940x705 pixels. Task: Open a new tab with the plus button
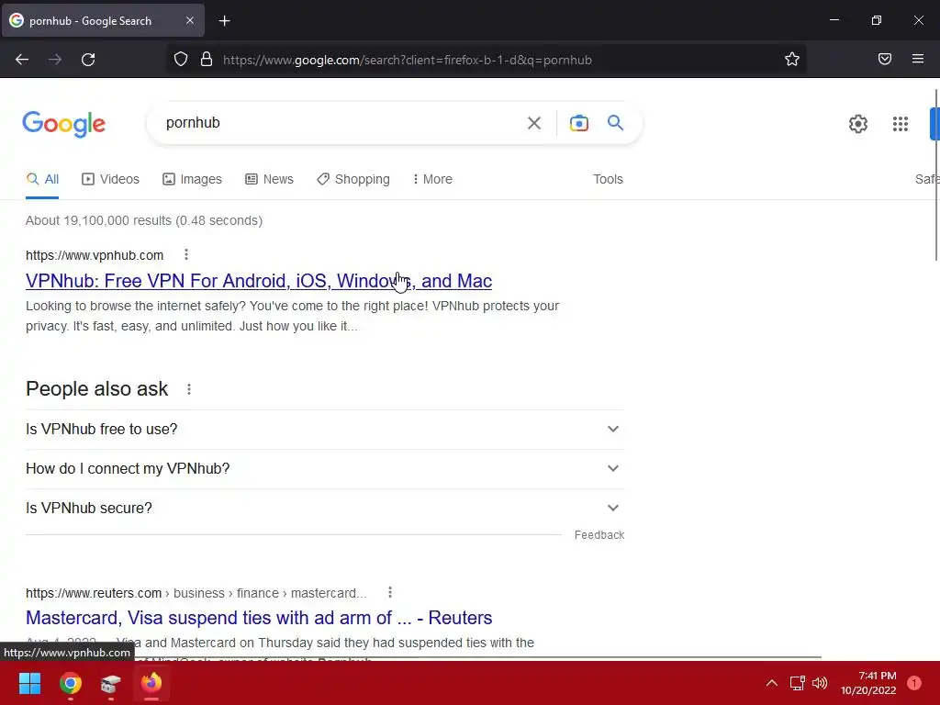(224, 21)
